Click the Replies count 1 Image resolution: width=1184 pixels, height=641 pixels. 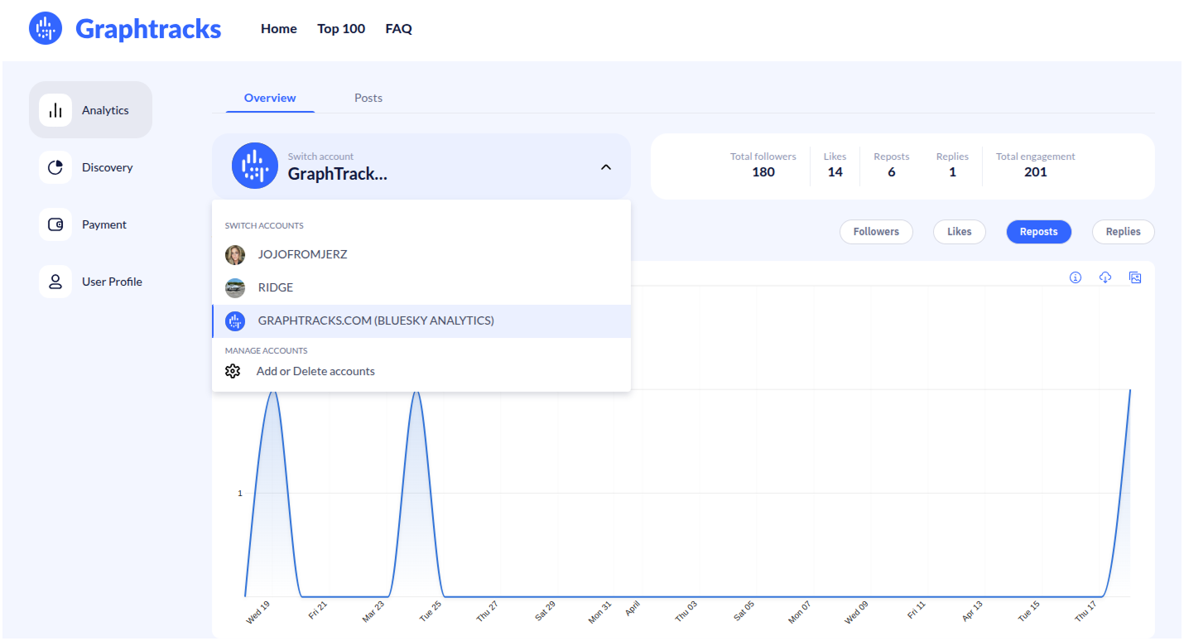pyautogui.click(x=952, y=172)
